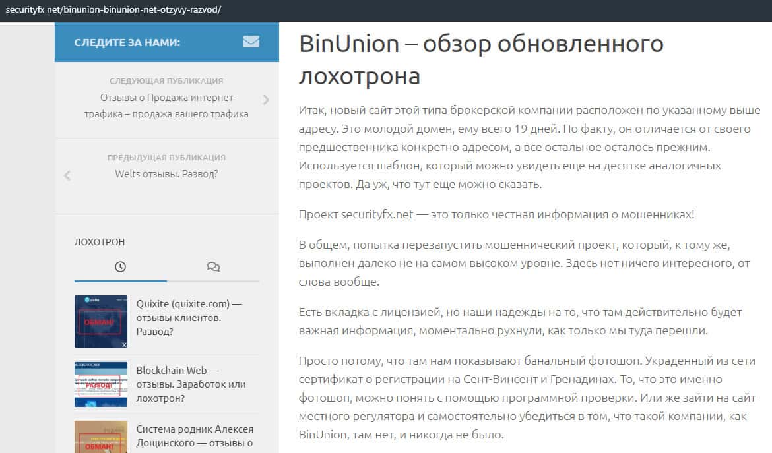
Task: Open the Quixite (quixite.com) reviews link
Action: click(189, 318)
